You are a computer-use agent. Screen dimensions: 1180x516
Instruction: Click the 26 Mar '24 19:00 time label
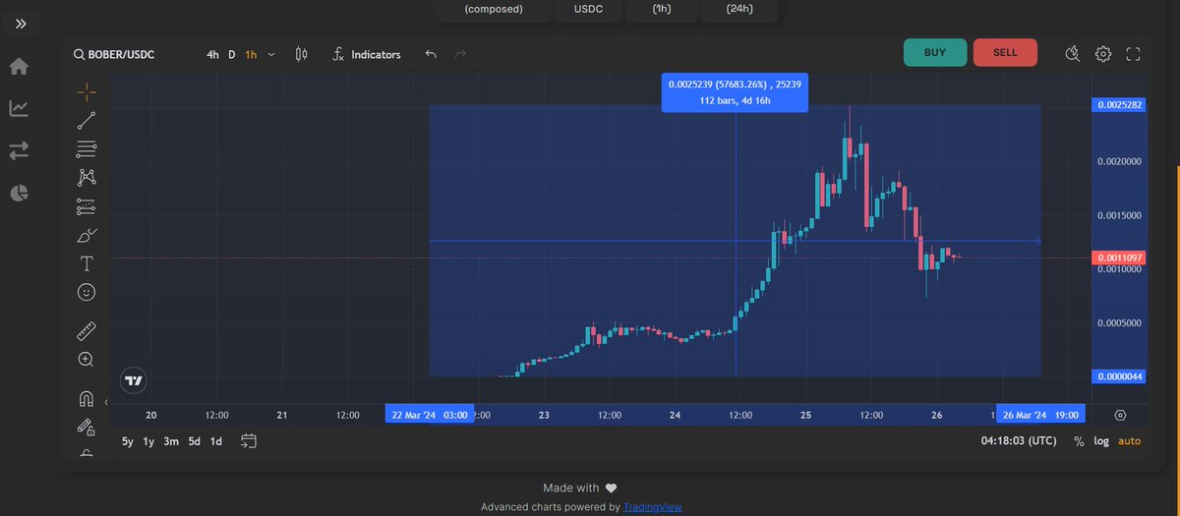tap(1040, 415)
